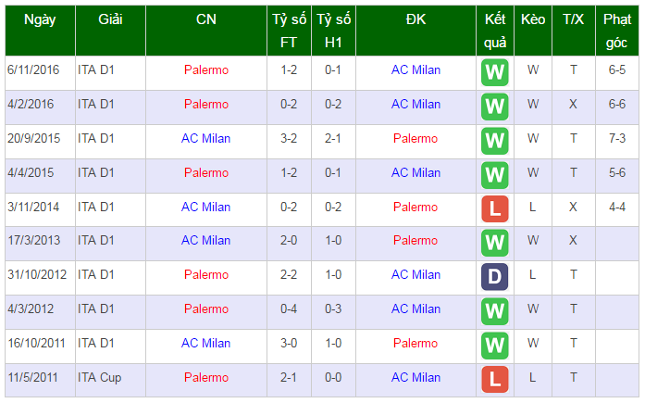Open AC Milan away link in 4/4/2015 row
This screenshot has width=645, height=403.
tap(416, 172)
